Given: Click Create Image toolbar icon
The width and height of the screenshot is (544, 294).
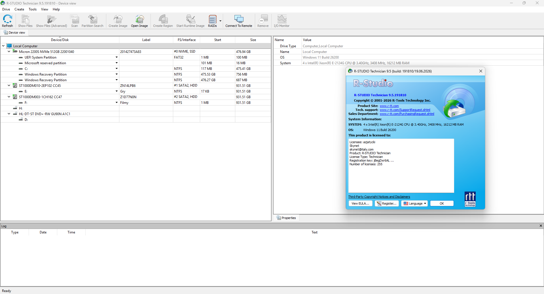Looking at the screenshot, I should pyautogui.click(x=118, y=21).
